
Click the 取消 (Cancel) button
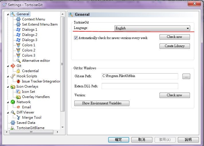tap(142, 140)
